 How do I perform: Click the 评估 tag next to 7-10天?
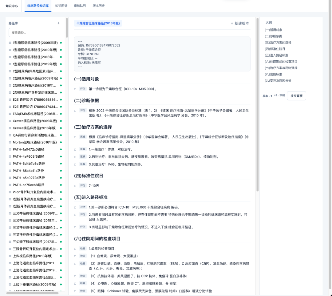pyautogui.click(x=83, y=185)
